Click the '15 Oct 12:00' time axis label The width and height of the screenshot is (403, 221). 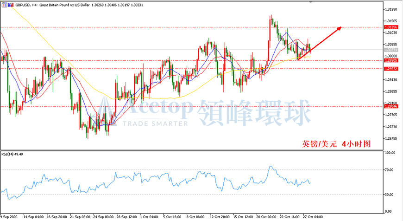pos(243,217)
